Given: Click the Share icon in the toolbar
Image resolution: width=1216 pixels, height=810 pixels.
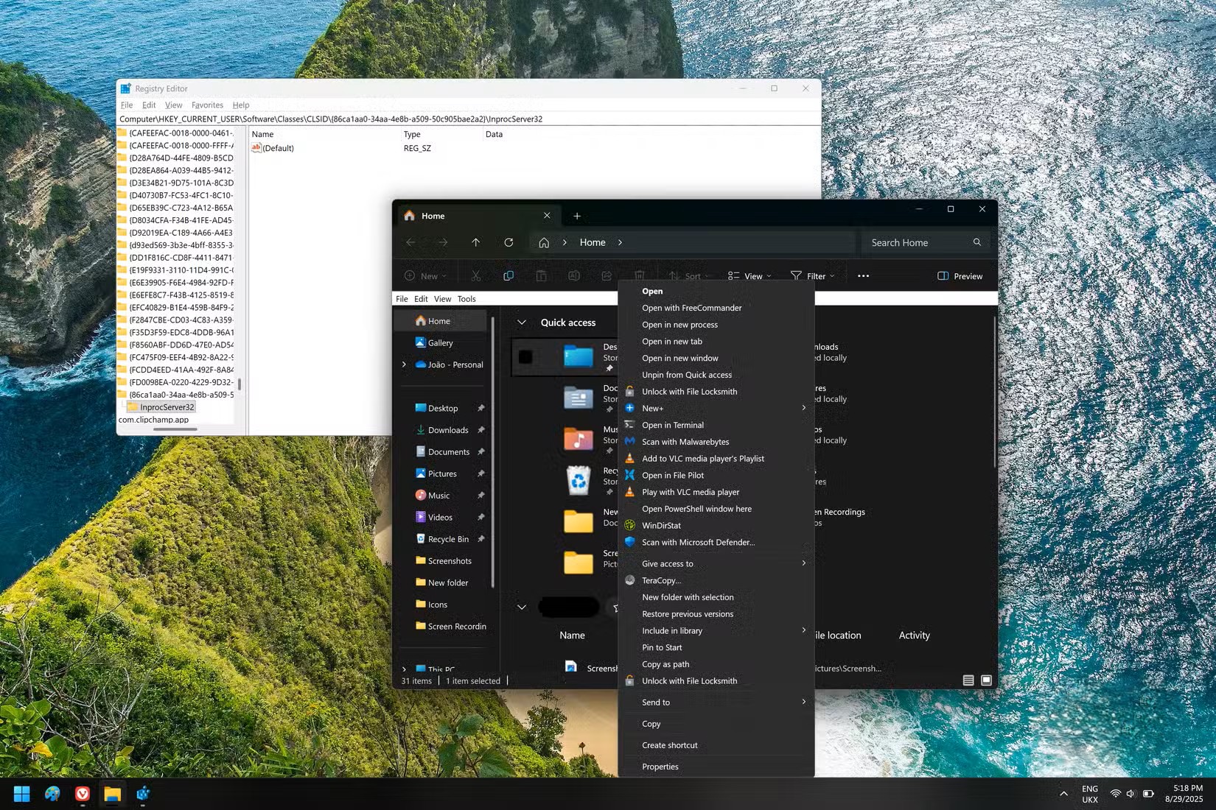Looking at the screenshot, I should 606,275.
